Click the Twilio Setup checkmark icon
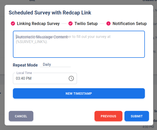Viewport: 157px width, 130px height. click(x=70, y=24)
